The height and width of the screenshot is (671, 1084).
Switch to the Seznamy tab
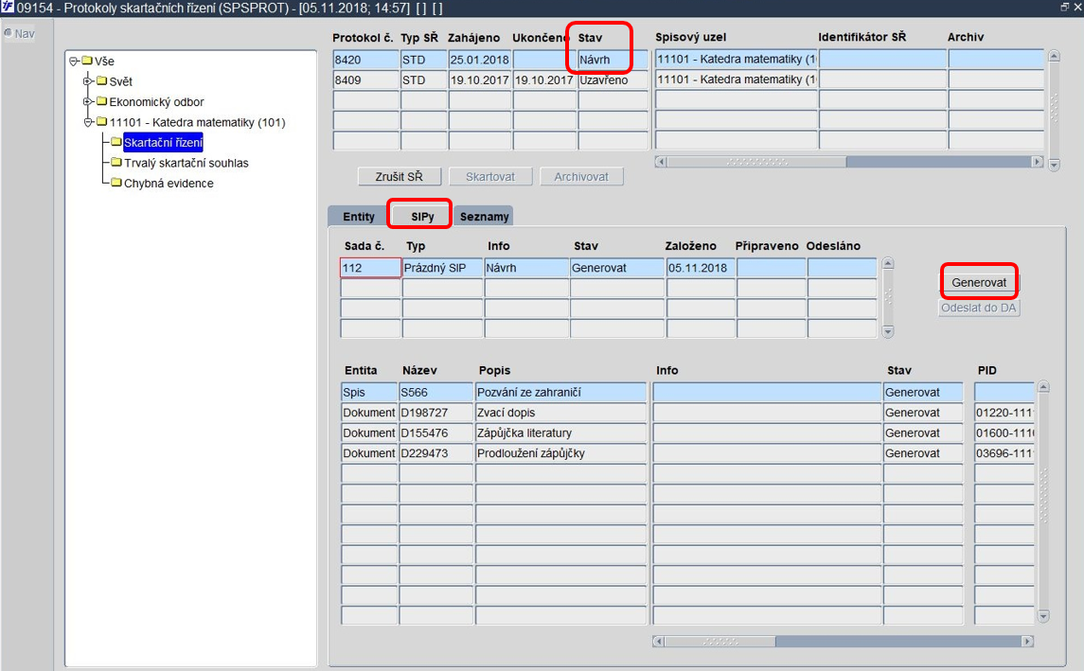(484, 217)
